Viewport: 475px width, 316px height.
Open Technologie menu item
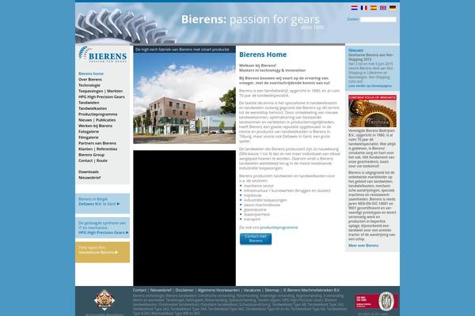click(89, 85)
